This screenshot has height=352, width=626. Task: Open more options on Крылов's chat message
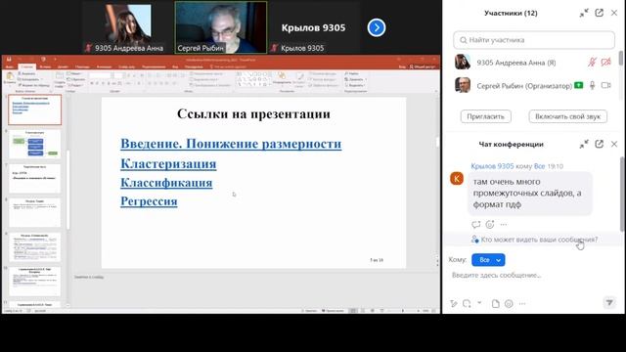click(x=504, y=225)
